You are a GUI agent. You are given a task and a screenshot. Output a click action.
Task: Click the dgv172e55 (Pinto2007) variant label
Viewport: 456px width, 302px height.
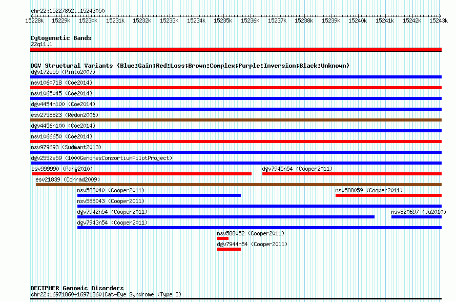(x=63, y=72)
